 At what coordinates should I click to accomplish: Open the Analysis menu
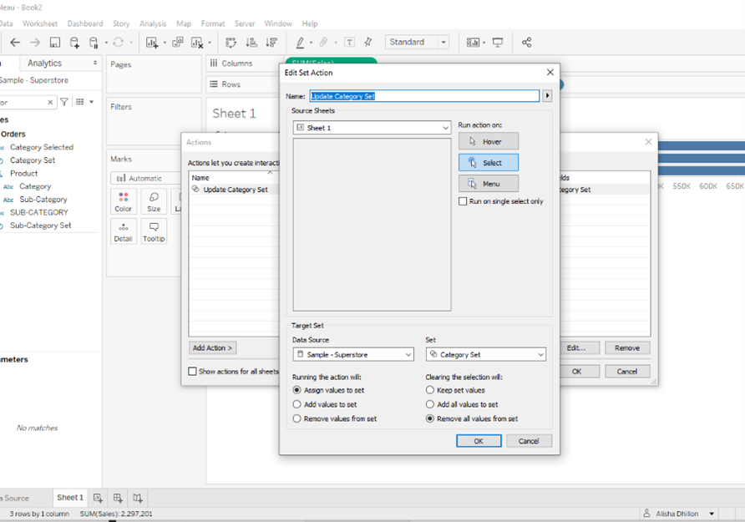(153, 23)
